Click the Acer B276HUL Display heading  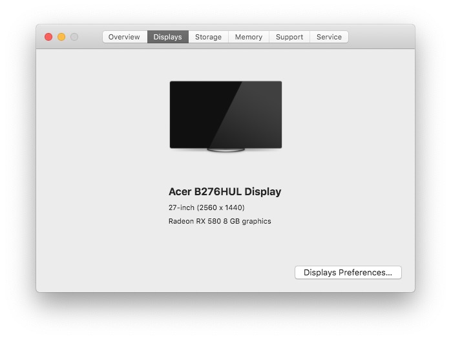tap(225, 191)
